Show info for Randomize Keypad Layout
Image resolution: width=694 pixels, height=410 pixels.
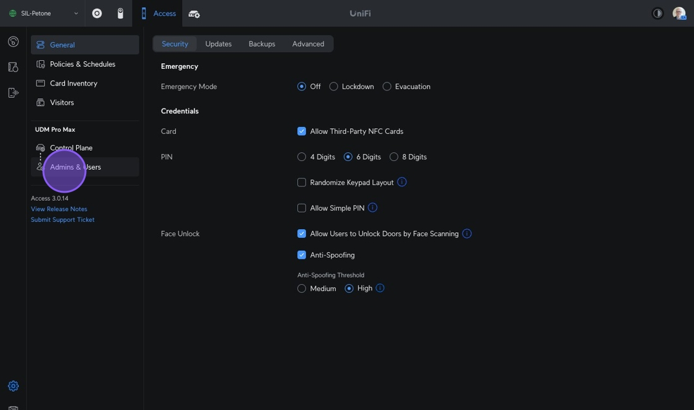(402, 182)
